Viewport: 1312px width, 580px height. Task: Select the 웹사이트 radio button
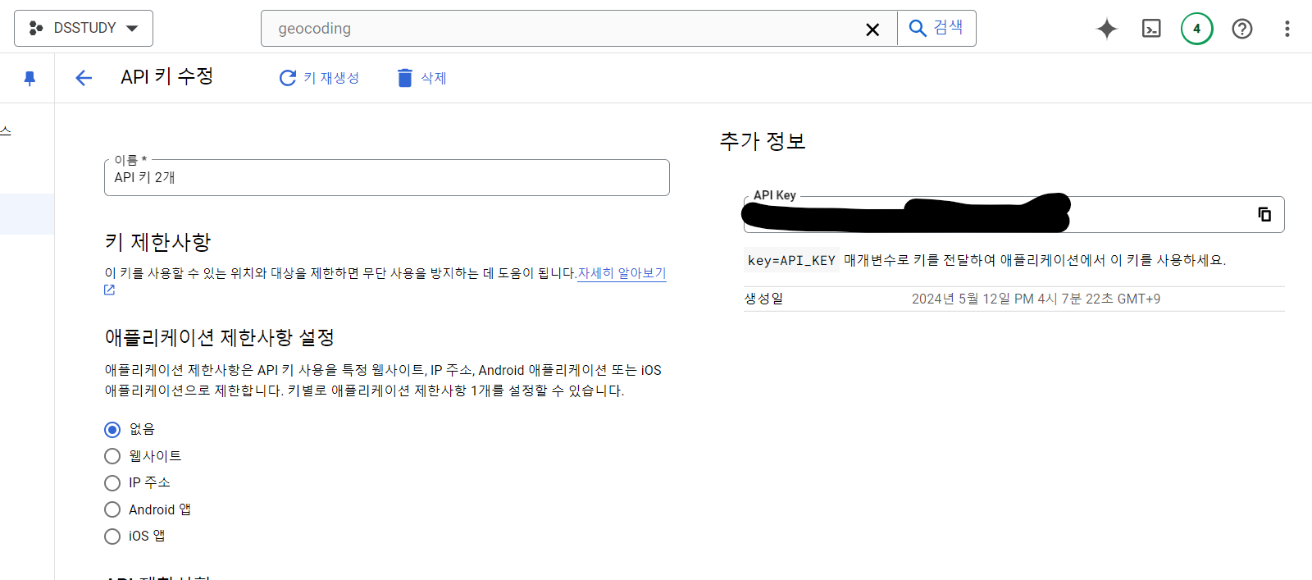point(112,456)
